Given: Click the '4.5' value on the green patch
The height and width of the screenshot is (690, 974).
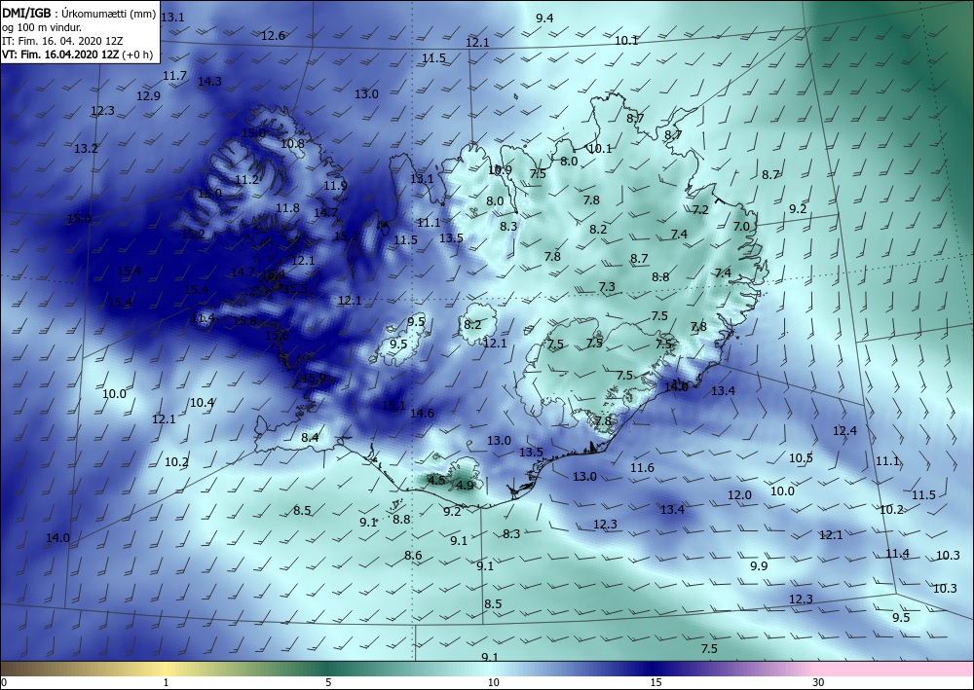Looking at the screenshot, I should click(436, 480).
